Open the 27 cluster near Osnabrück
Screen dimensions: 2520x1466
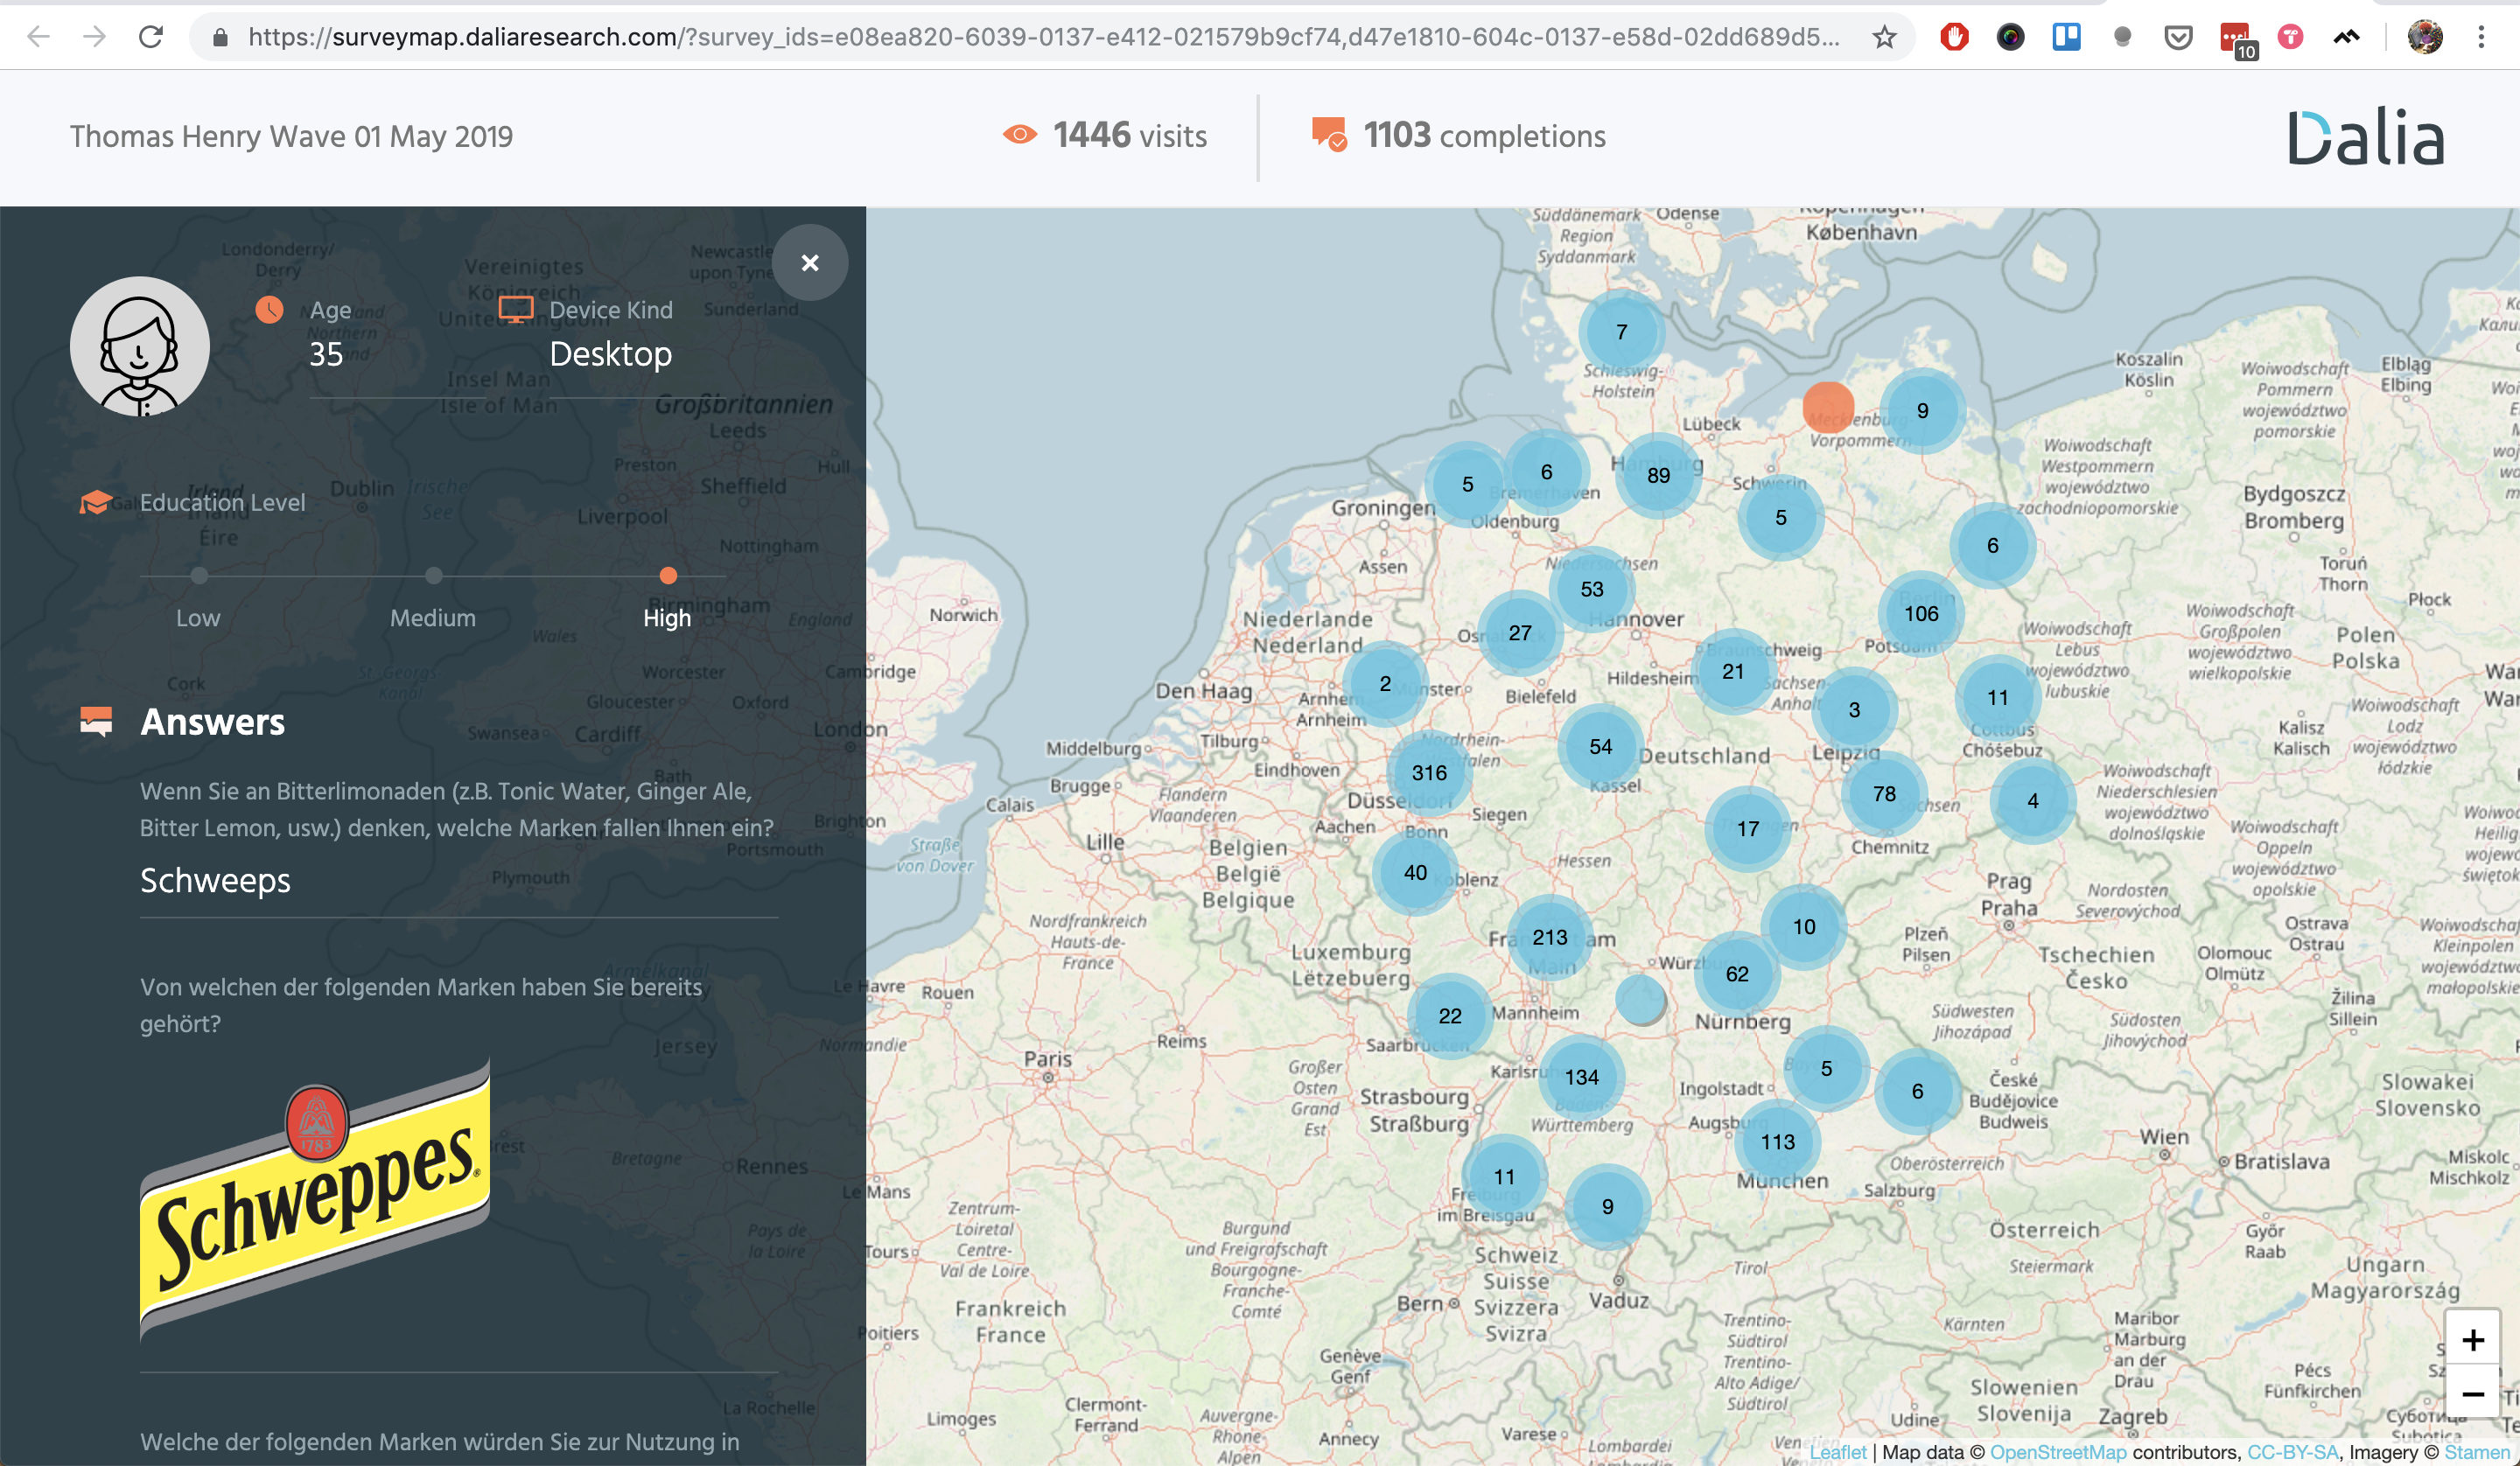[x=1520, y=632]
